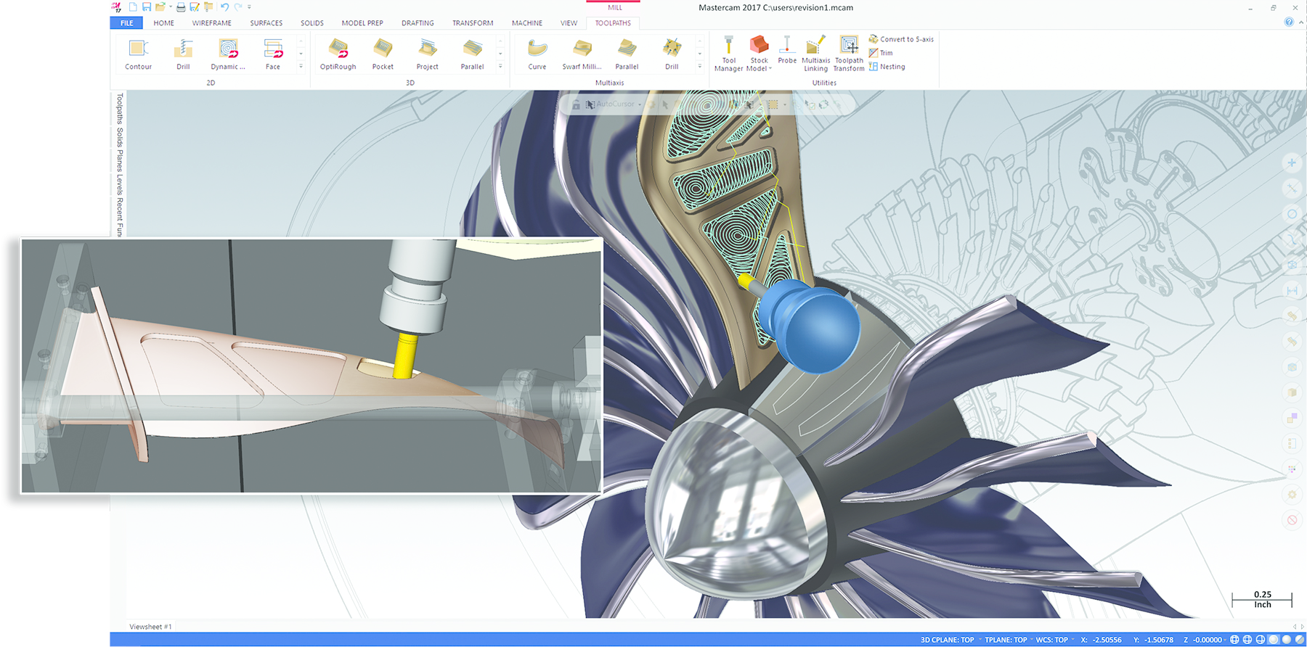Choose the 3D Project toolpath
Image resolution: width=1307 pixels, height=647 pixels.
[428, 55]
